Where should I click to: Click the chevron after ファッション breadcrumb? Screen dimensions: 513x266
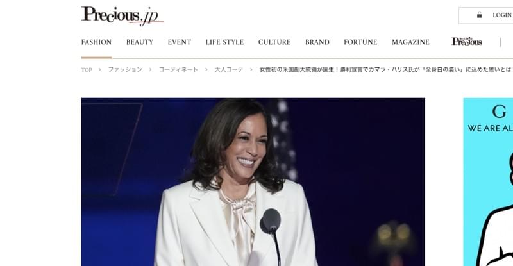point(151,70)
